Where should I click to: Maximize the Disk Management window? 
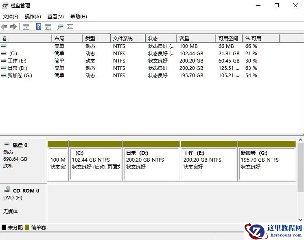pyautogui.click(x=277, y=5)
